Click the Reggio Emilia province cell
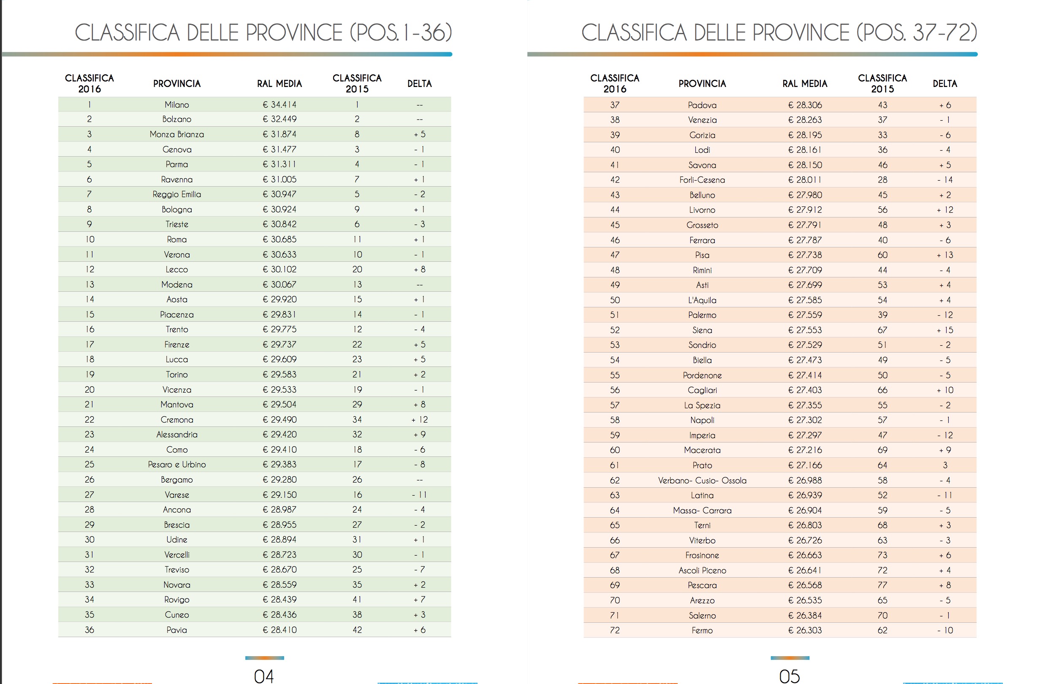The height and width of the screenshot is (684, 1037). [176, 194]
